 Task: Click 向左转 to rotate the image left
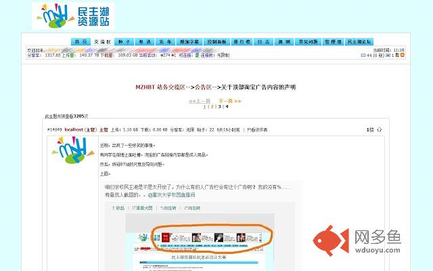click(x=168, y=208)
